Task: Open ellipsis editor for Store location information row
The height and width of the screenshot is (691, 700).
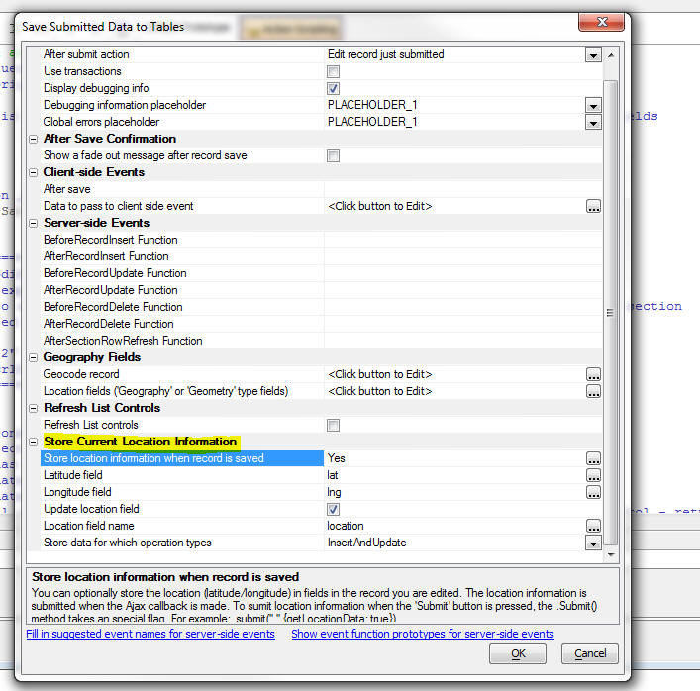Action: [593, 458]
